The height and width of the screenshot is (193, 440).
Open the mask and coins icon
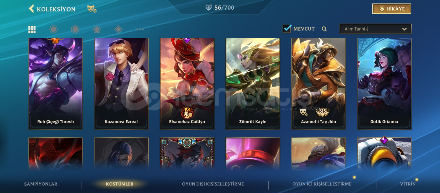92,9
